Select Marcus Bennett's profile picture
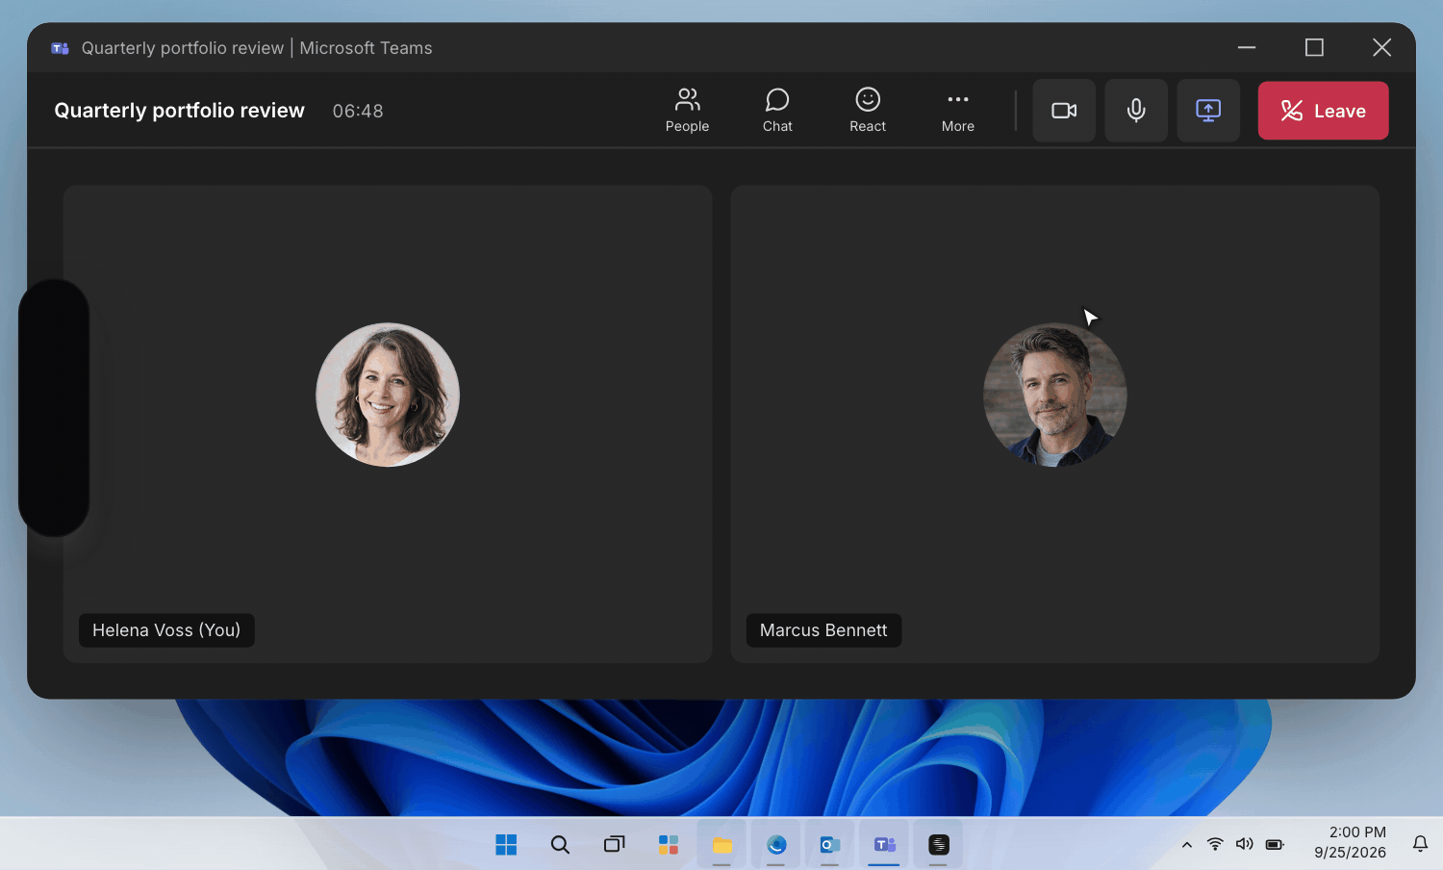 (x=1055, y=395)
